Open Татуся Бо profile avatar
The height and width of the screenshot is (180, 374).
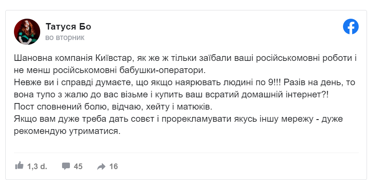point(27,32)
